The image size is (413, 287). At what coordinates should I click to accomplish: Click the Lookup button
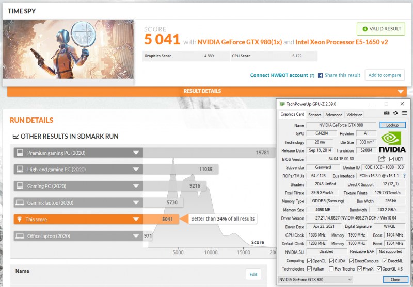tap(392, 125)
